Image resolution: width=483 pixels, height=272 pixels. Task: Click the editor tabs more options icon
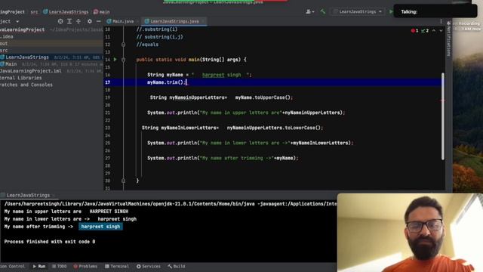441,21
